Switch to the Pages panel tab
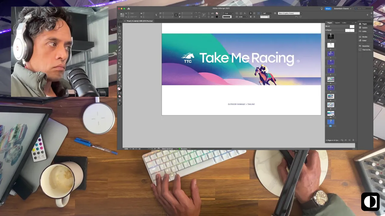This screenshot has height=216, width=385. (330, 22)
